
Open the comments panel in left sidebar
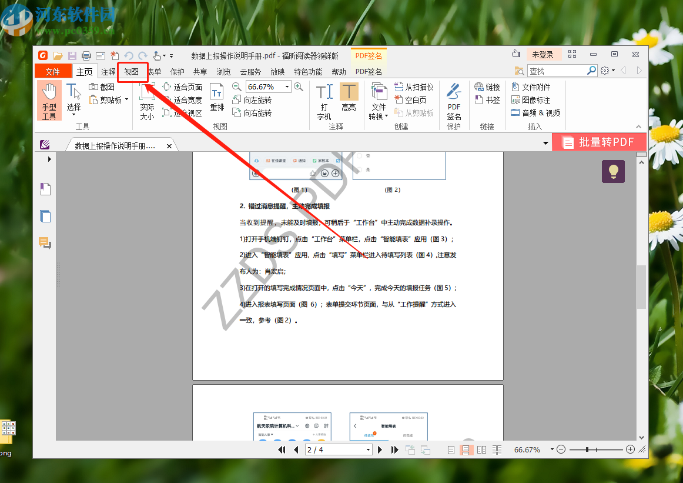click(x=45, y=242)
